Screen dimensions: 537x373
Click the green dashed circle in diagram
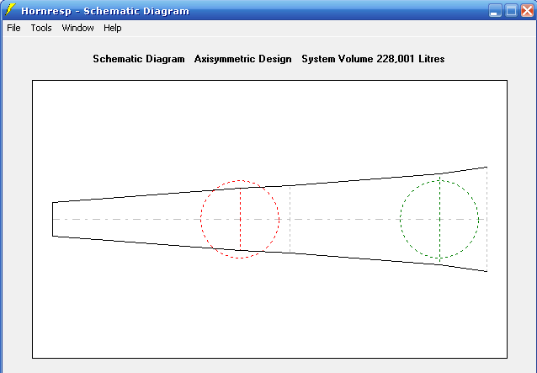tap(439, 219)
